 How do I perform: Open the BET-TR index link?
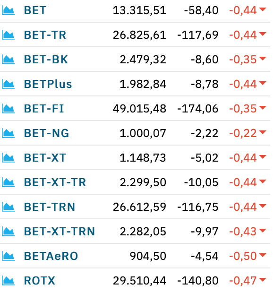click(x=45, y=35)
